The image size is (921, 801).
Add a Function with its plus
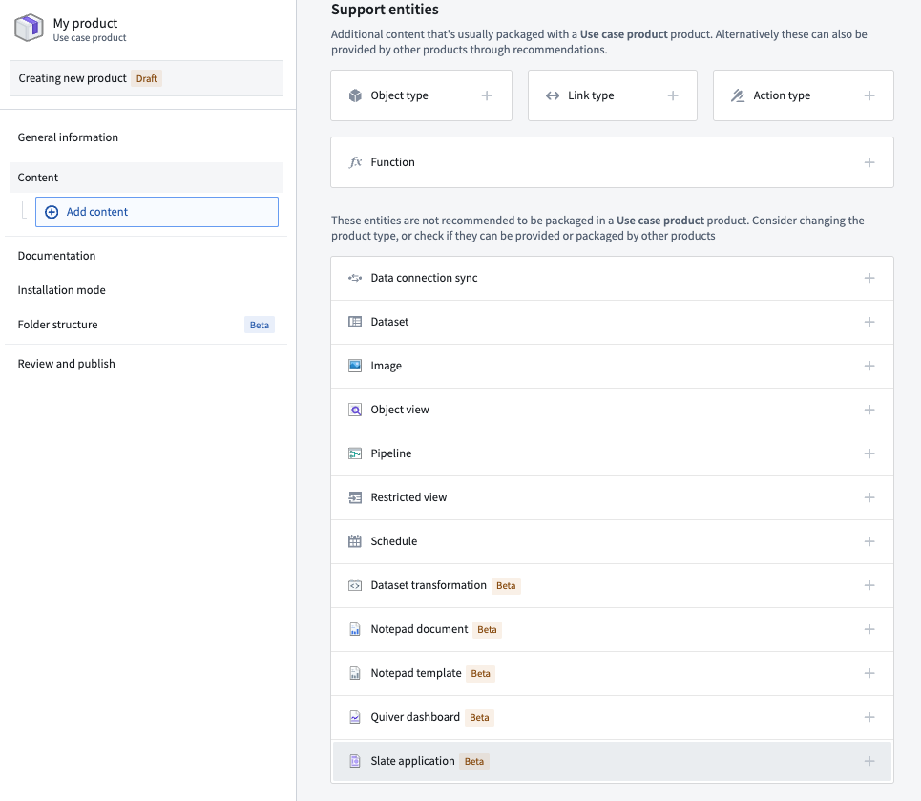(869, 162)
